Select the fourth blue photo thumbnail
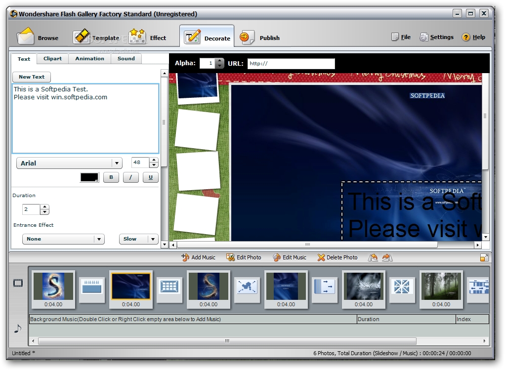 286,289
